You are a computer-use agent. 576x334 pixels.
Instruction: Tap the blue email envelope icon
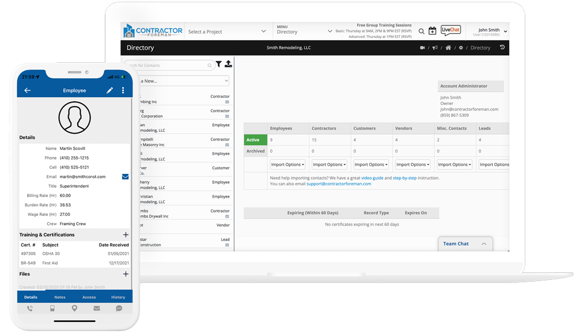125,177
